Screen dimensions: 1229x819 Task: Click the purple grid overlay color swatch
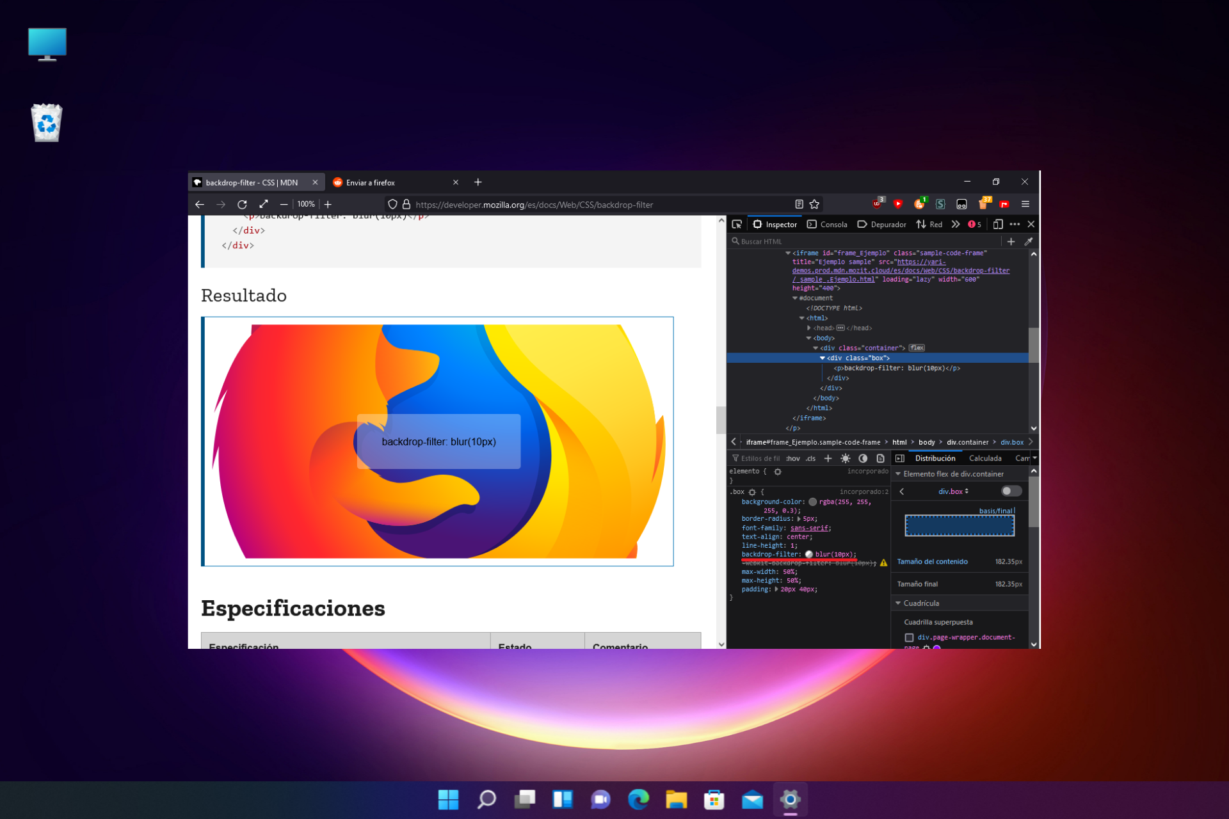click(937, 648)
